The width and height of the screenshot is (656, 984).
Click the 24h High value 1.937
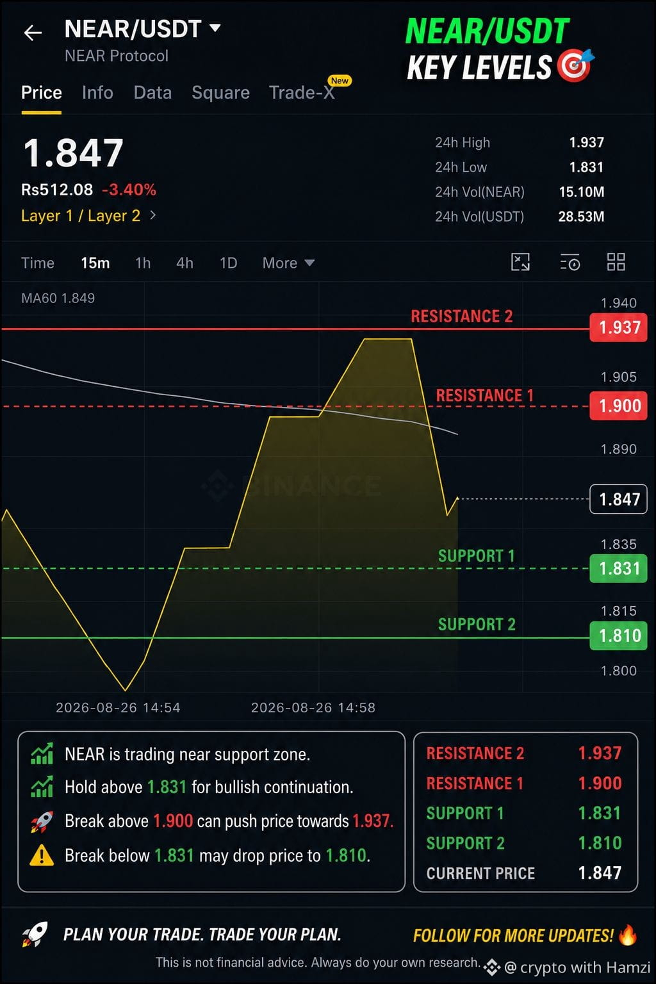pyautogui.click(x=586, y=143)
